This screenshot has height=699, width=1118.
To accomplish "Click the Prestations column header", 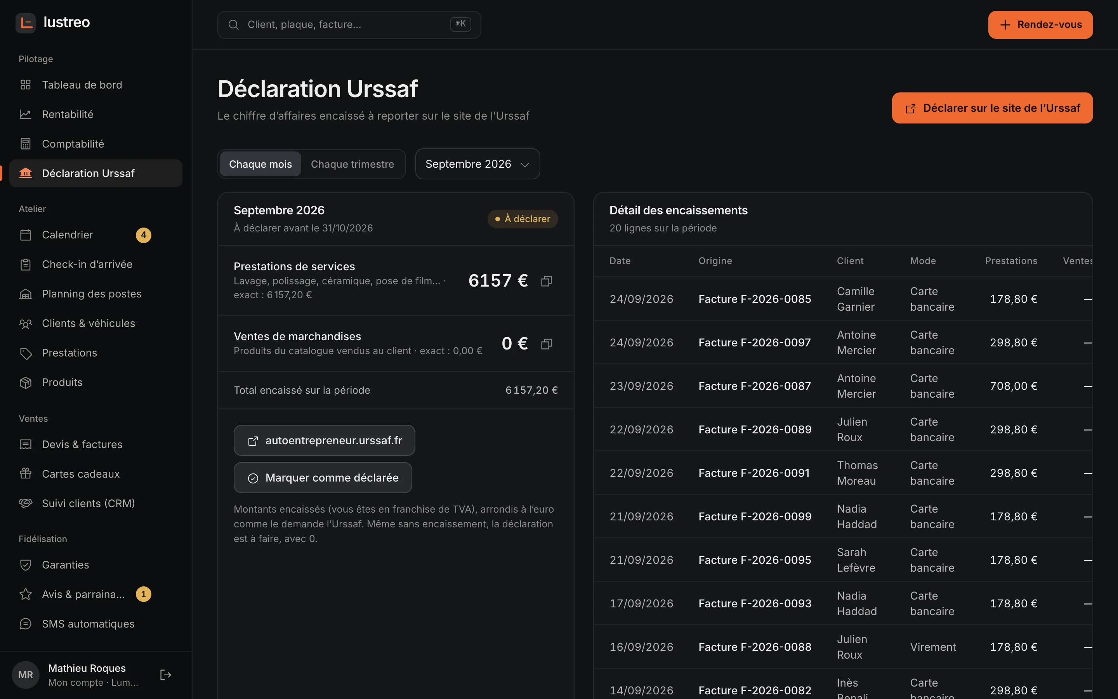I will tap(1011, 261).
